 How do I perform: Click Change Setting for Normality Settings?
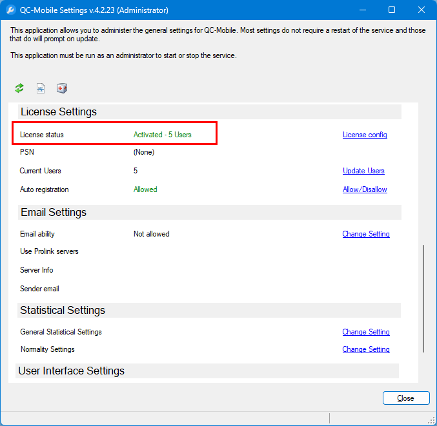click(365, 349)
